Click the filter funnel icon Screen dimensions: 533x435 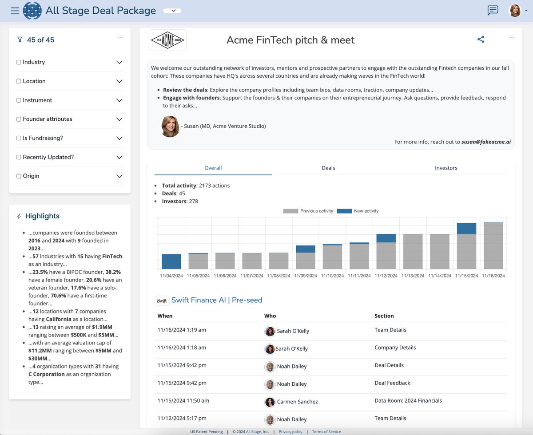[x=20, y=40]
